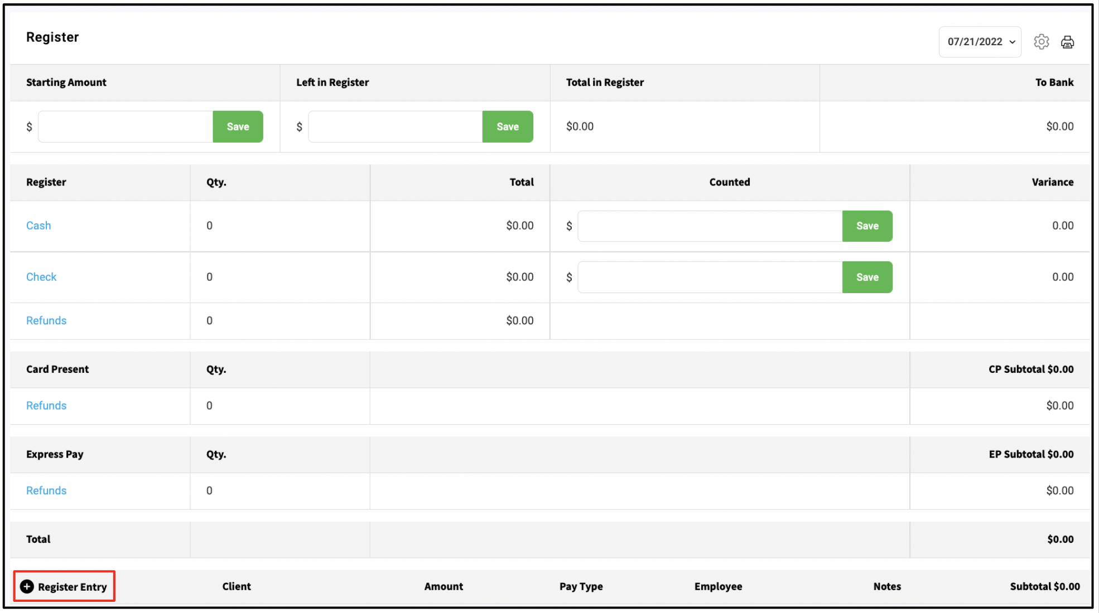Click the Subtotal $0.00 text

point(1045,586)
